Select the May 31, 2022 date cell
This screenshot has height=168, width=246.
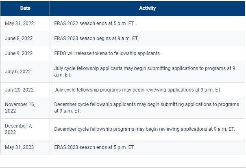pos(25,23)
